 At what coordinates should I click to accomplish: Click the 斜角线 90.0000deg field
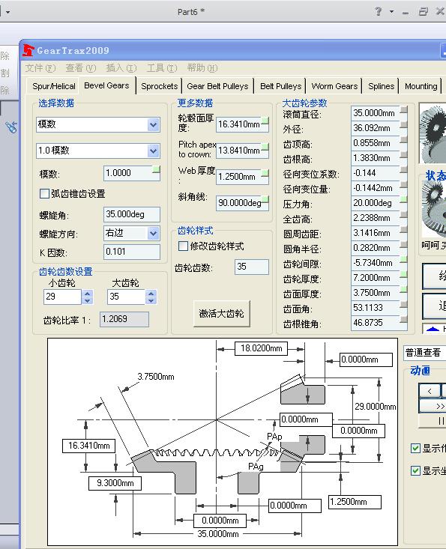click(x=242, y=203)
